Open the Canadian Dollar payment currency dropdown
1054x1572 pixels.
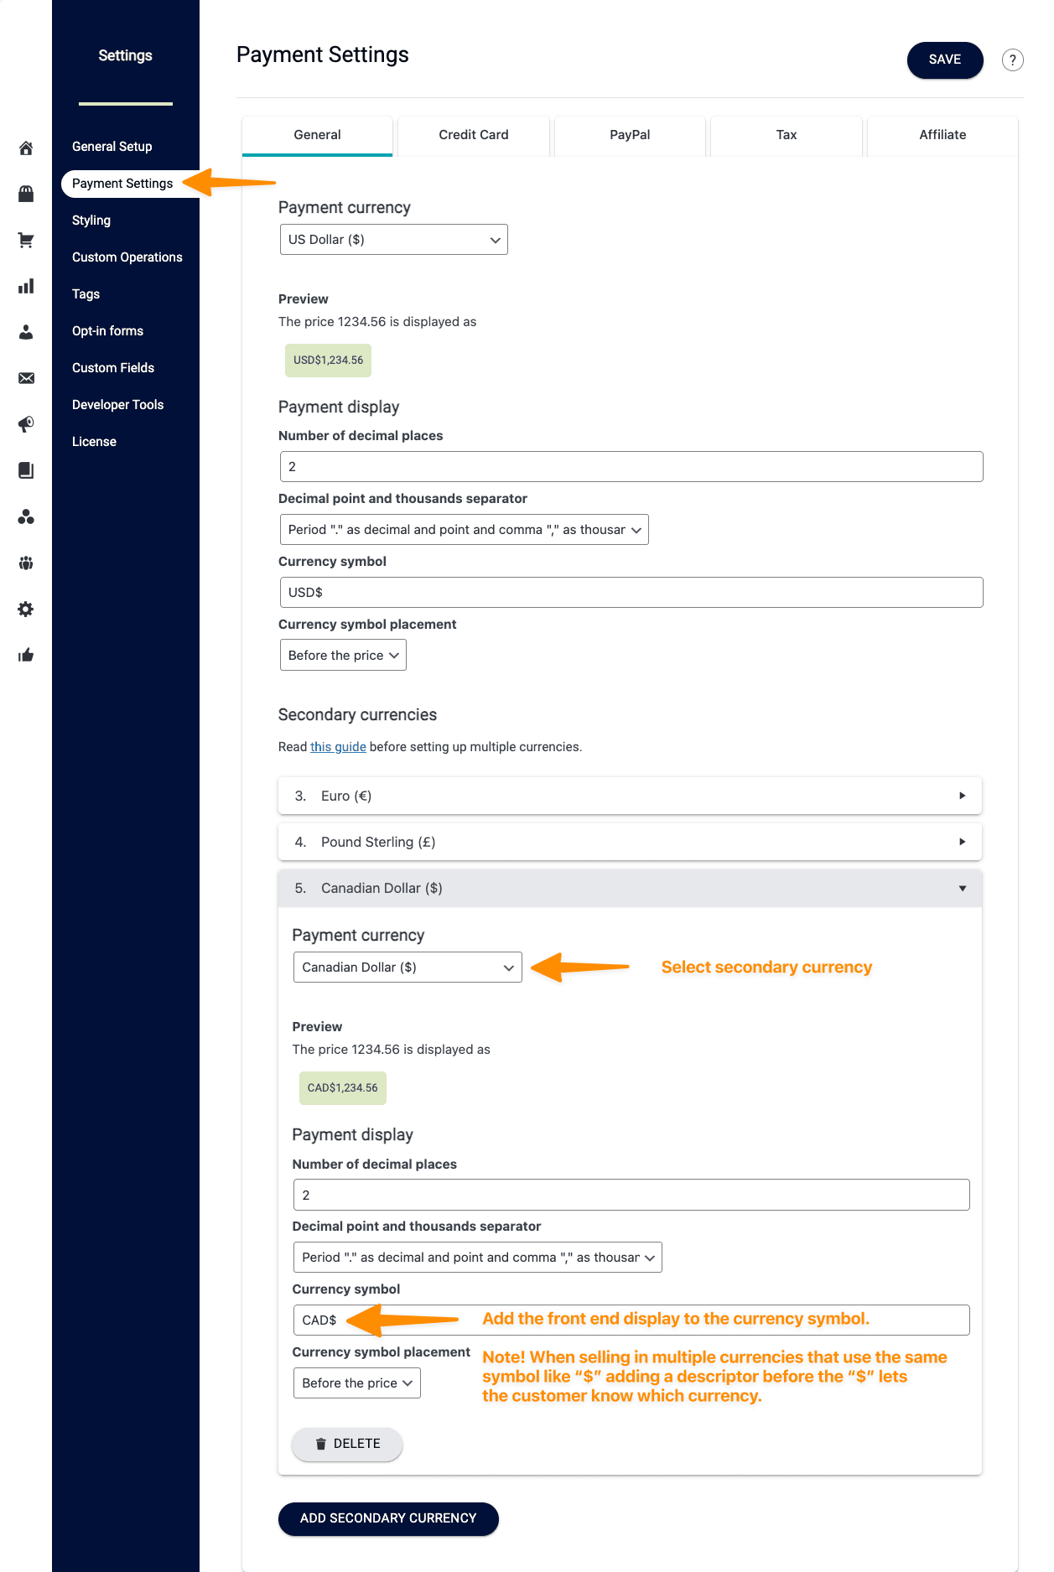coord(407,968)
